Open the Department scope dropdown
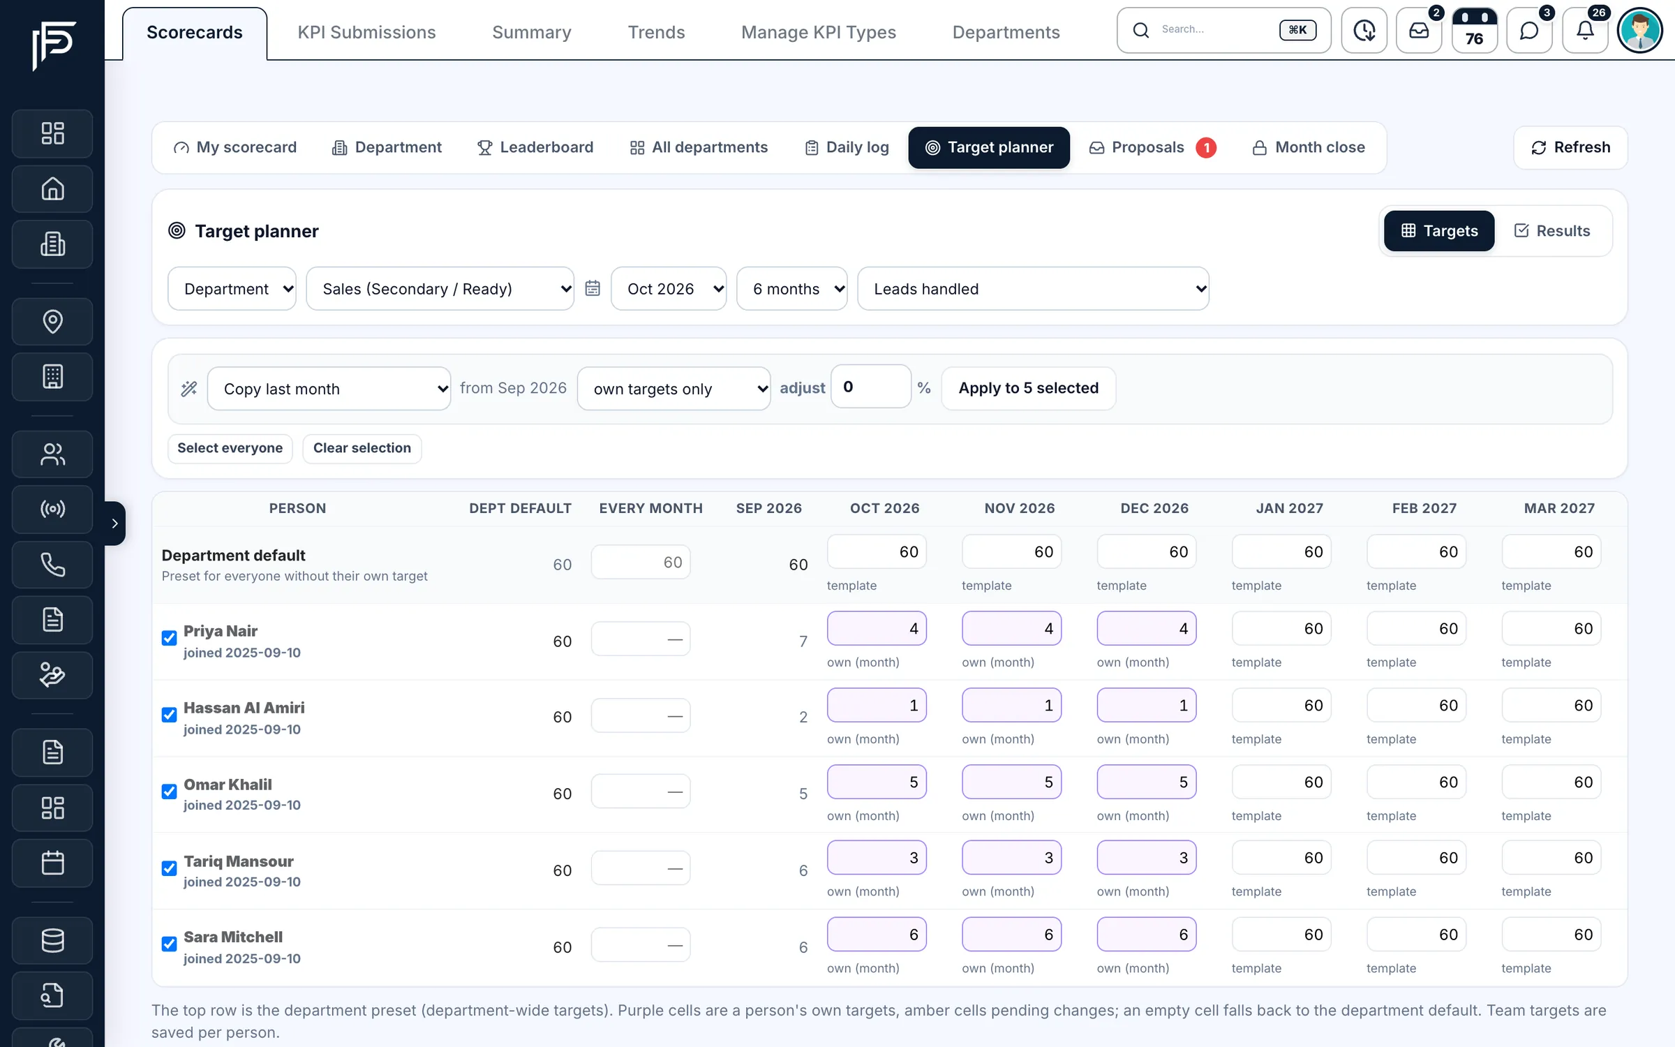 tap(232, 288)
